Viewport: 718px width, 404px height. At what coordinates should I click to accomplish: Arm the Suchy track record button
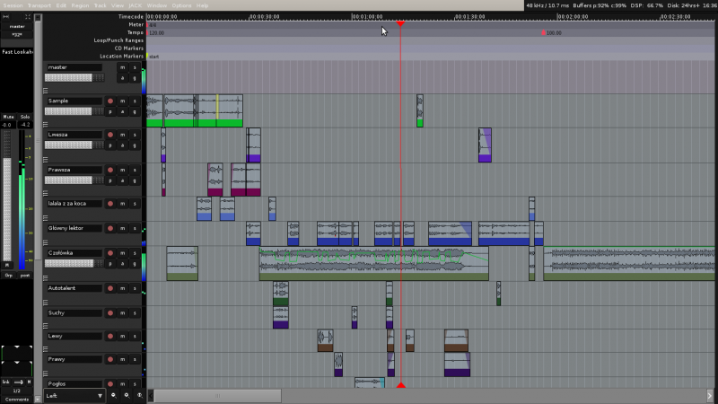point(110,312)
